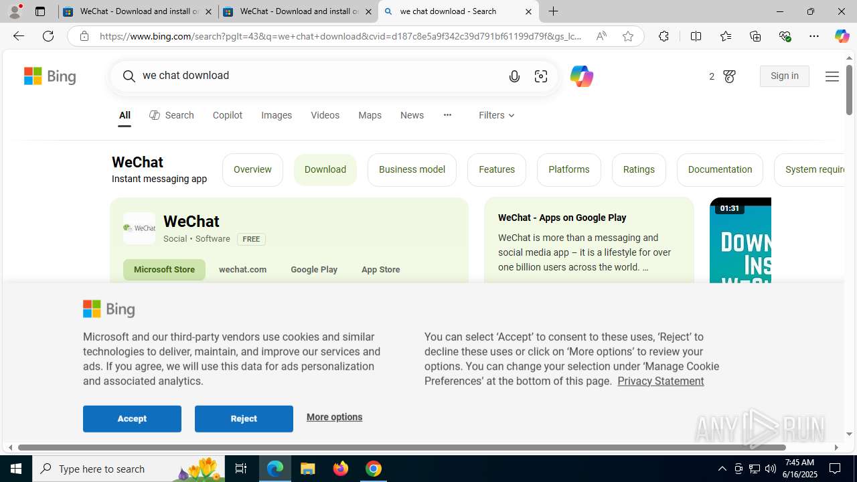The height and width of the screenshot is (482, 857).
Task: Accept the cookie consent
Action: 132,418
